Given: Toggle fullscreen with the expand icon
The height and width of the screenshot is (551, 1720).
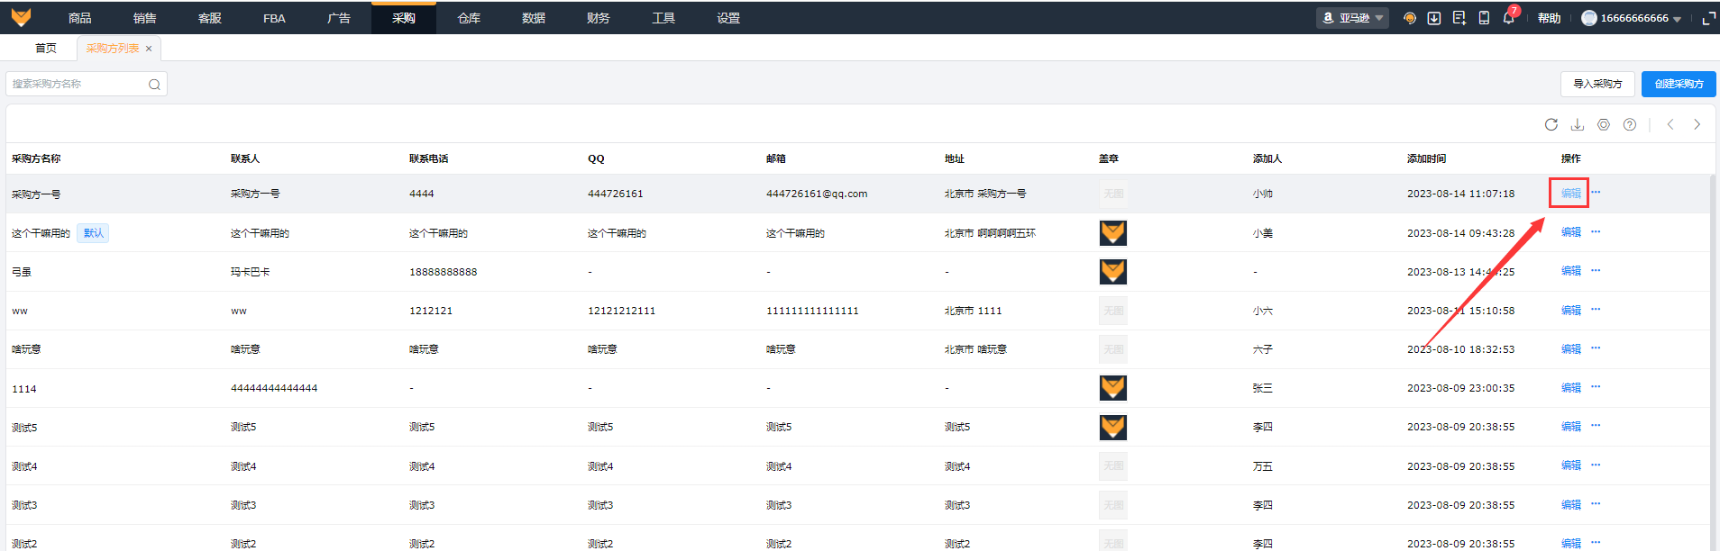Looking at the screenshot, I should pos(1707,18).
